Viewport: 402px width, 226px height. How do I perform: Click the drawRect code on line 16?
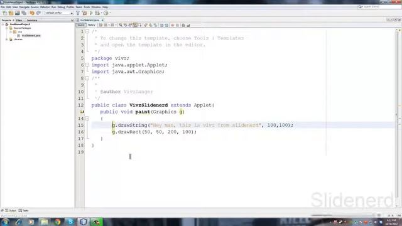tap(154, 132)
